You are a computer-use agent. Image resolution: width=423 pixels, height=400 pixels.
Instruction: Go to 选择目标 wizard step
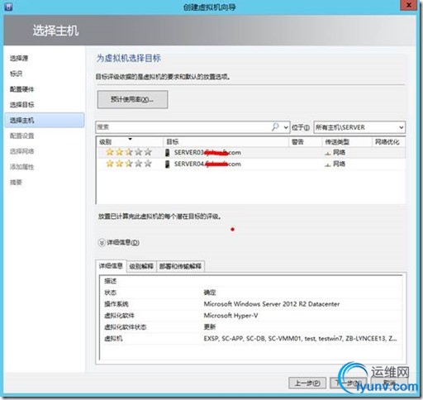tap(21, 105)
